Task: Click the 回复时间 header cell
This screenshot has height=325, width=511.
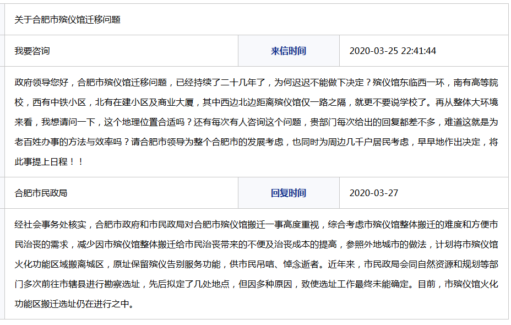Action: (289, 193)
